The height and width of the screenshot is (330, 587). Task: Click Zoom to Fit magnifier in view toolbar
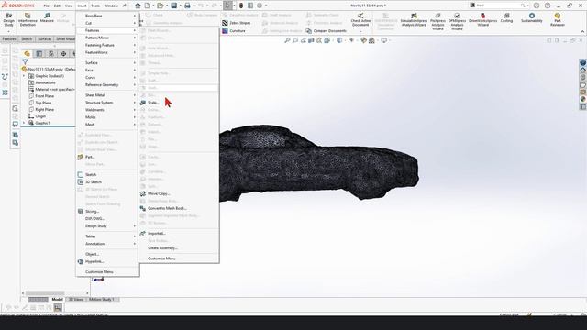[287, 40]
